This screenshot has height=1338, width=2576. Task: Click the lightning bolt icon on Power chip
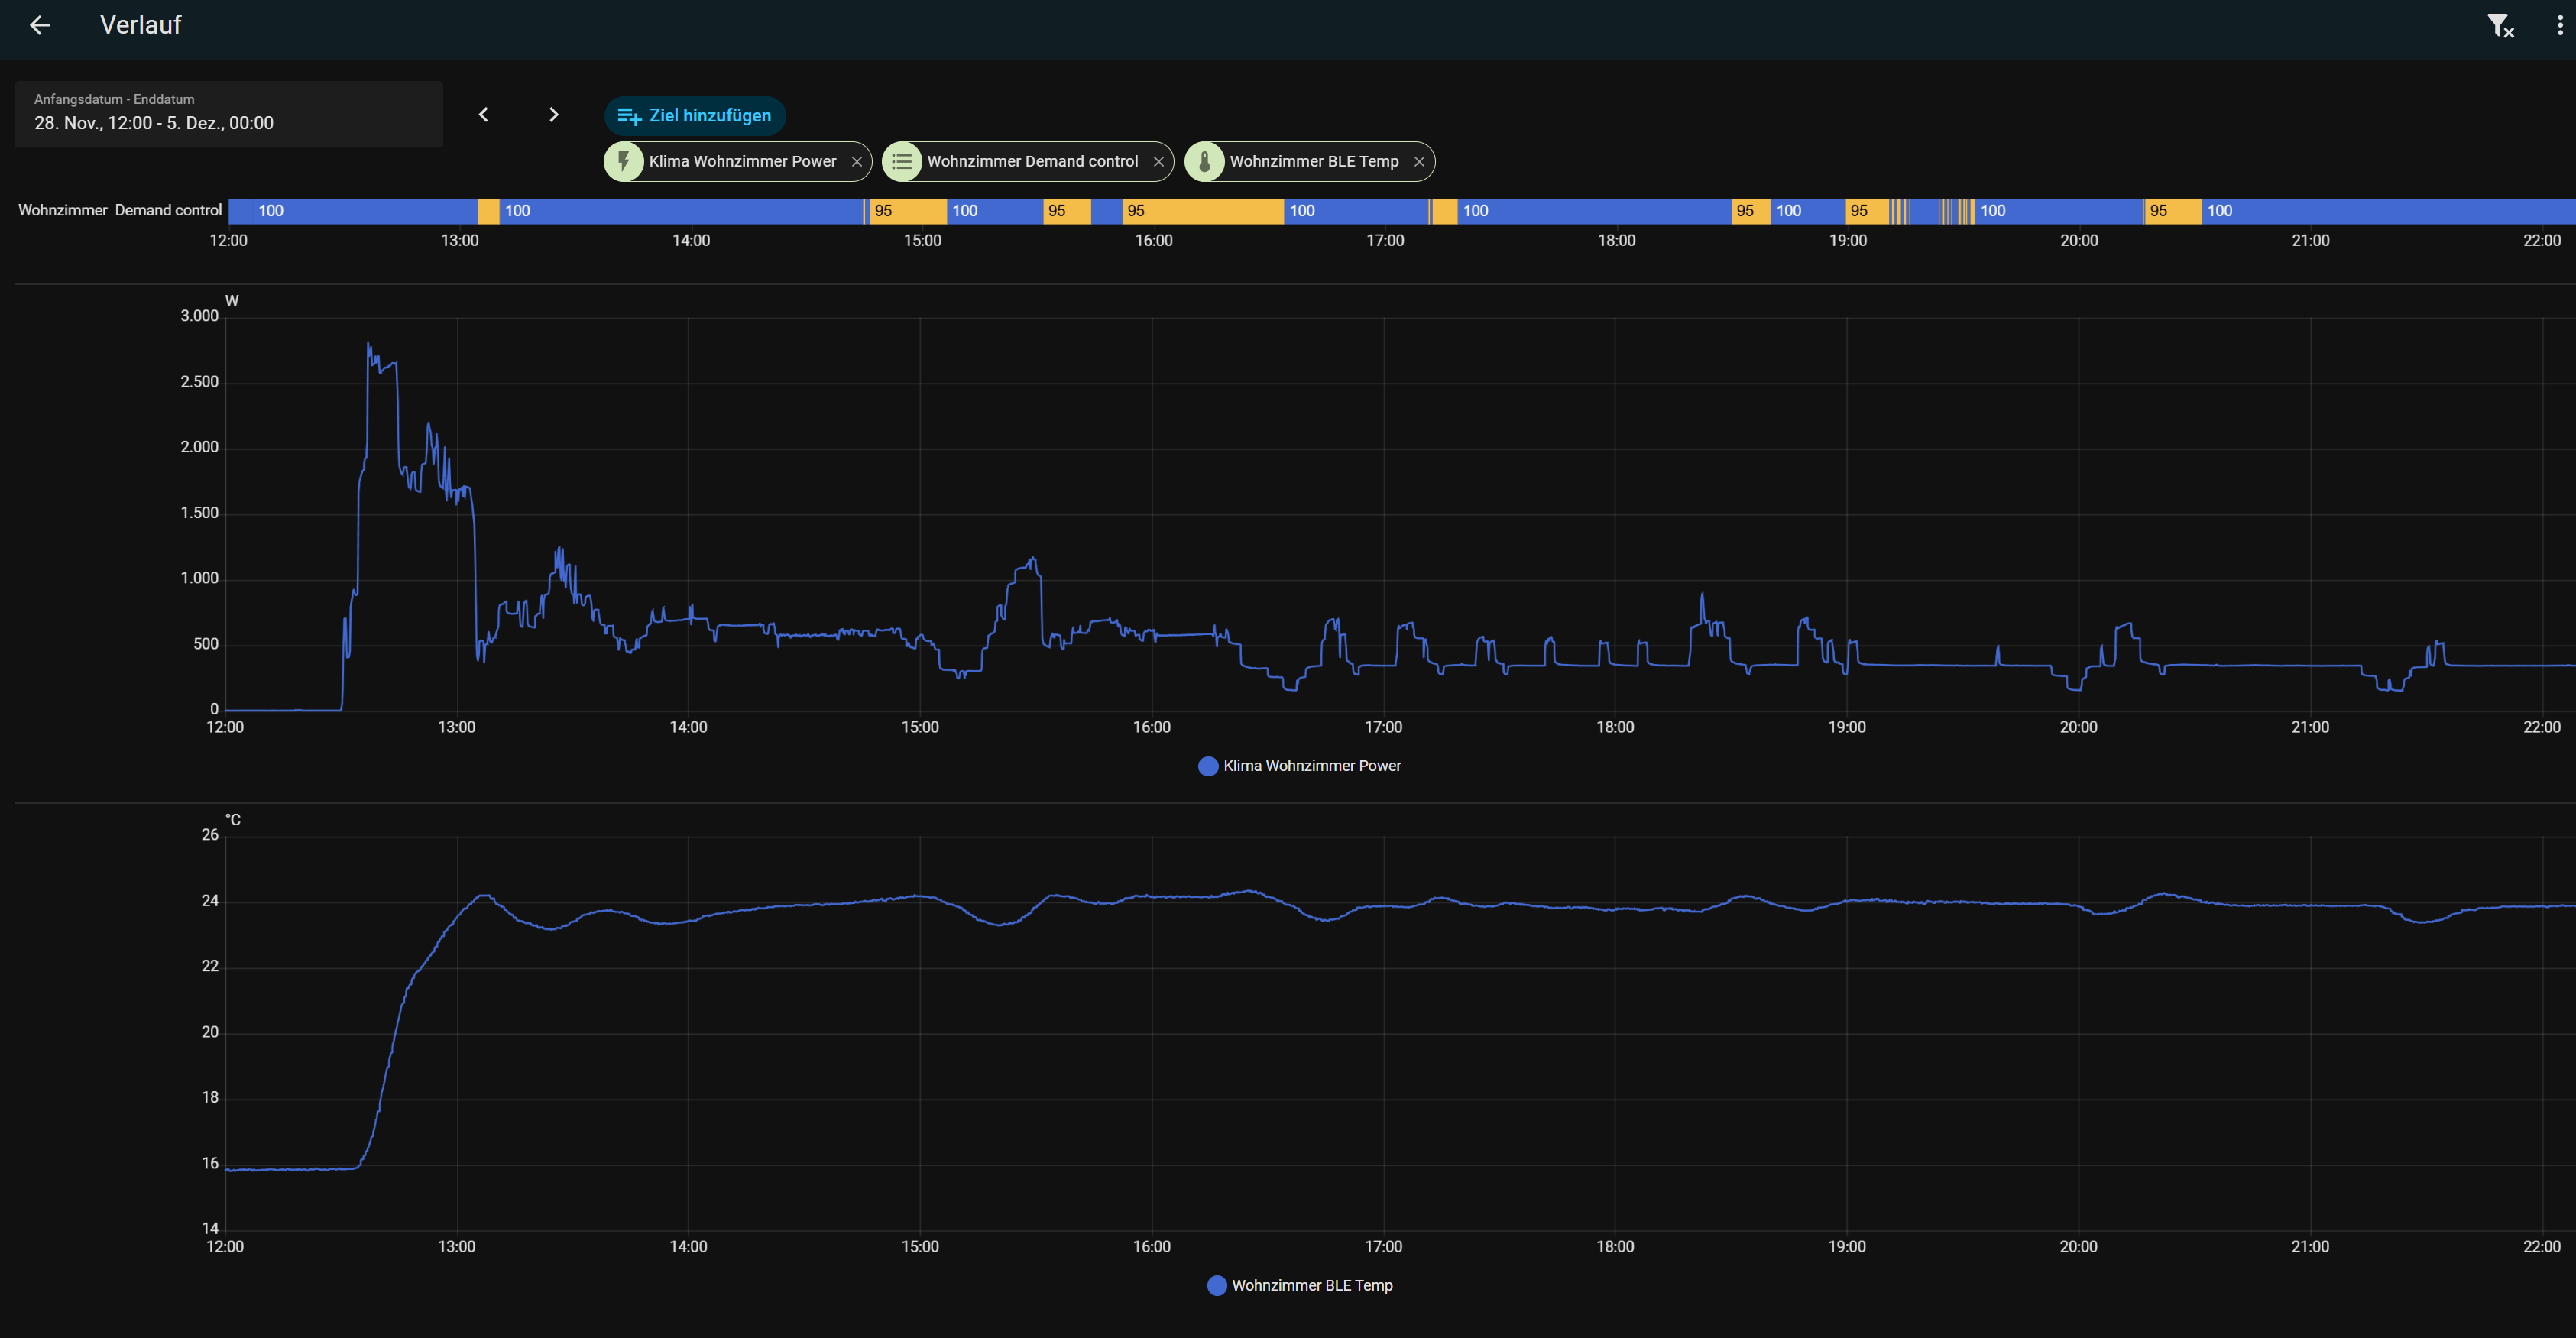624,162
